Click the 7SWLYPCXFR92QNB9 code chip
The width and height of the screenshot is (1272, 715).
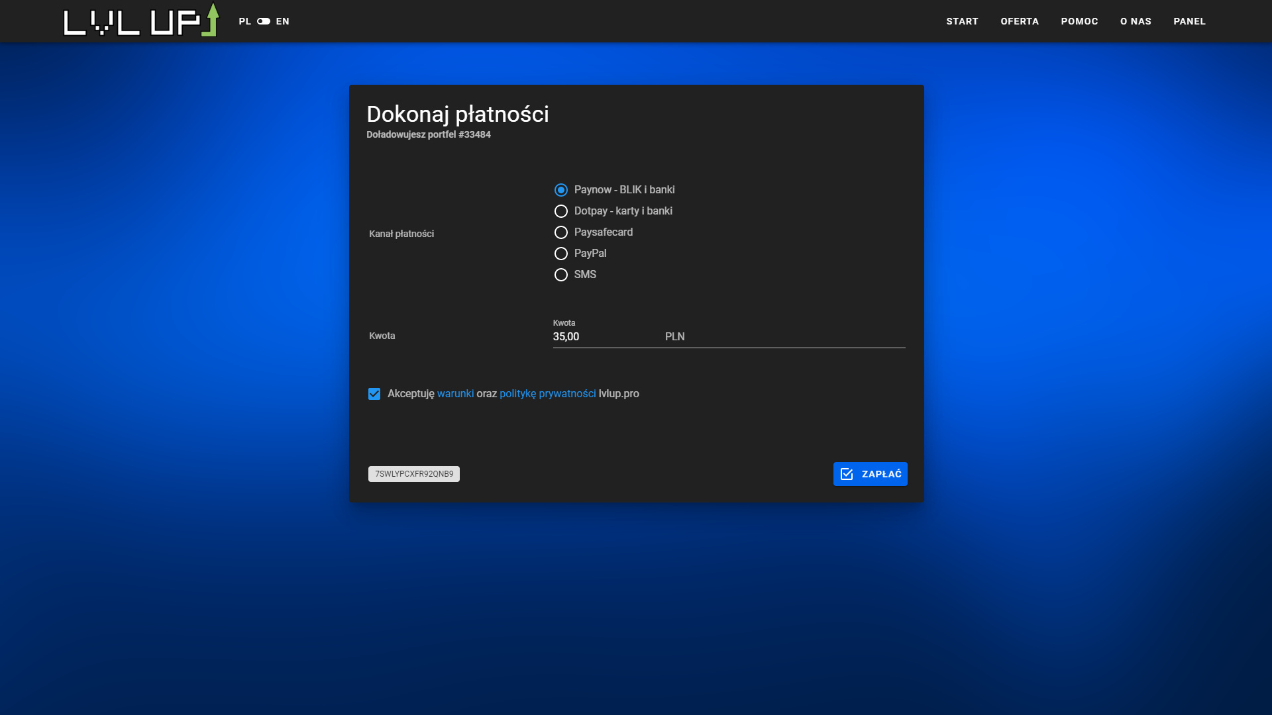point(414,474)
